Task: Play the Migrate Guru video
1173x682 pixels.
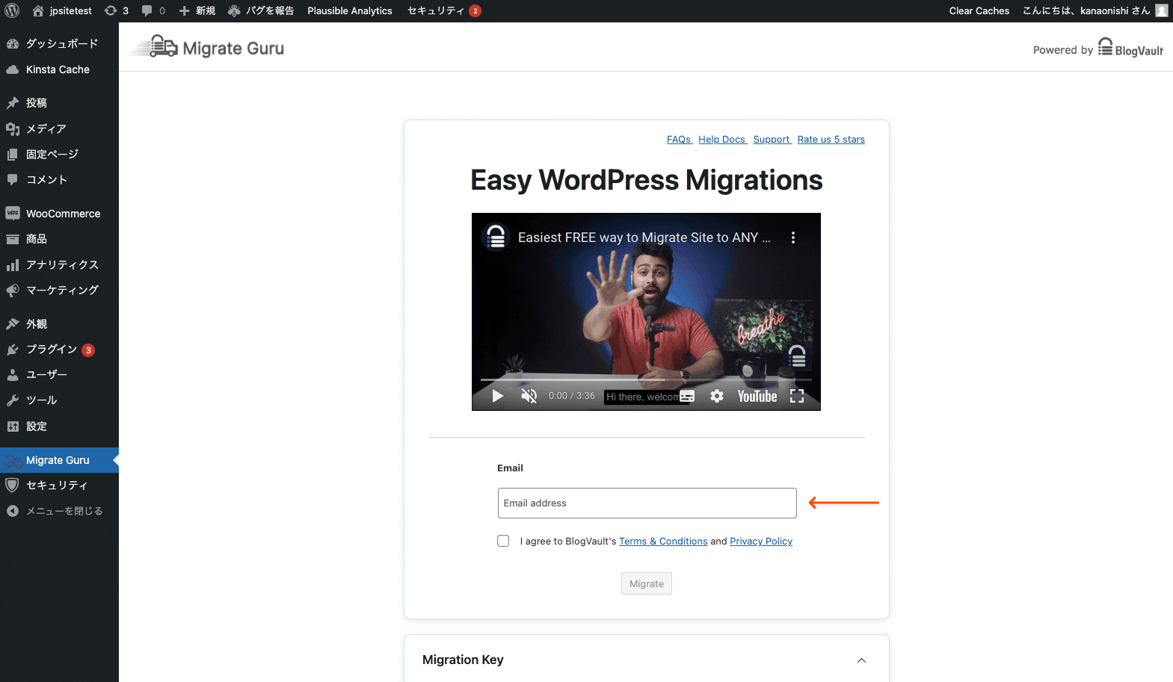Action: (497, 396)
